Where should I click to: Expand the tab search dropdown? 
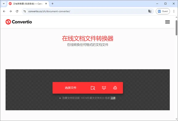4,3
